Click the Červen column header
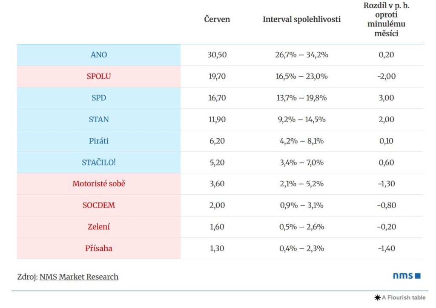This screenshot has height=308, width=436. point(217,20)
